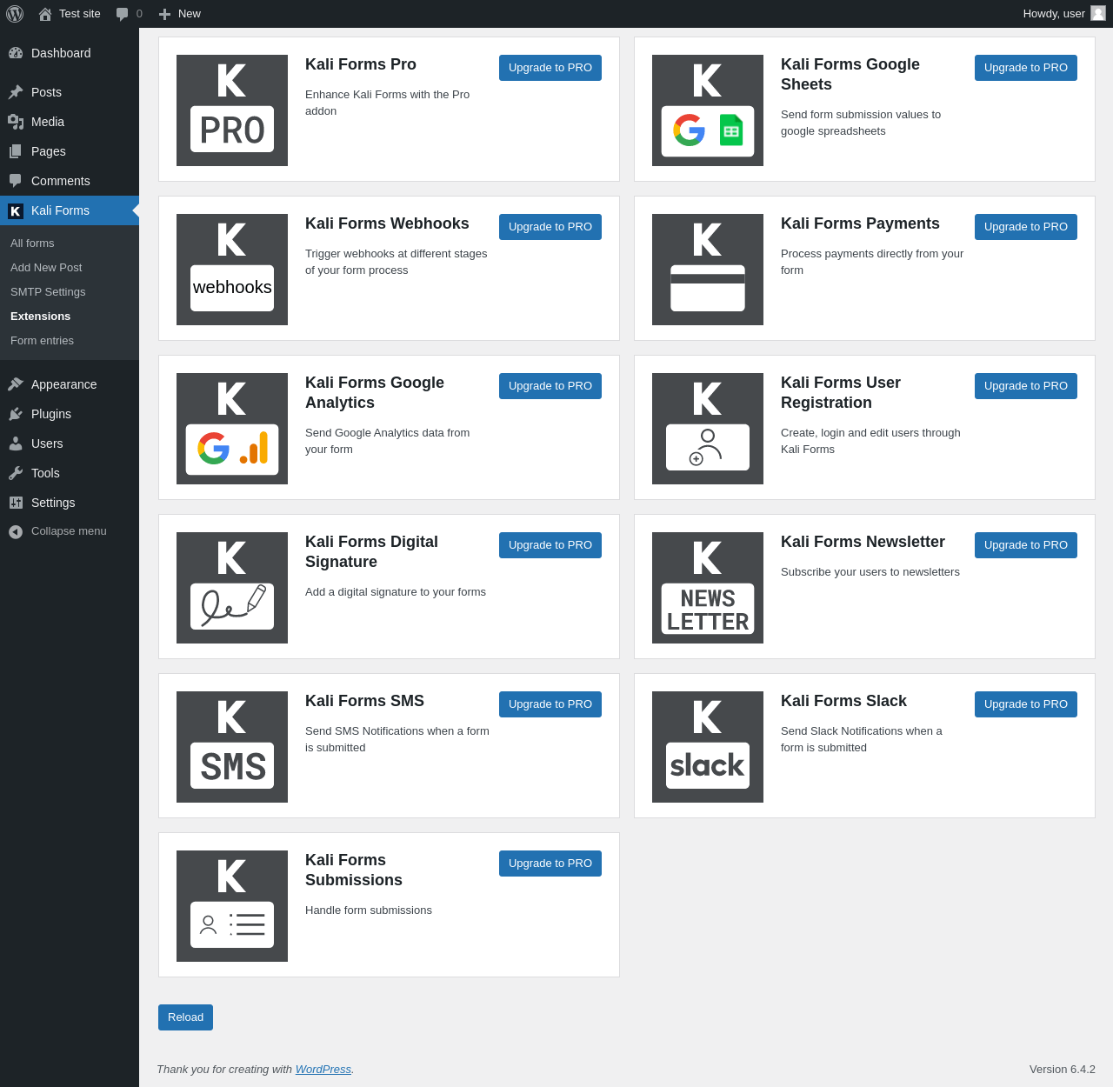Upgrade to PRO for Digital Signature
This screenshot has width=1113, height=1087.
pyautogui.click(x=550, y=545)
